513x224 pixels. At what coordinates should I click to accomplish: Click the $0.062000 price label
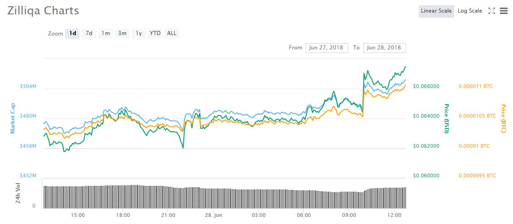click(426, 146)
